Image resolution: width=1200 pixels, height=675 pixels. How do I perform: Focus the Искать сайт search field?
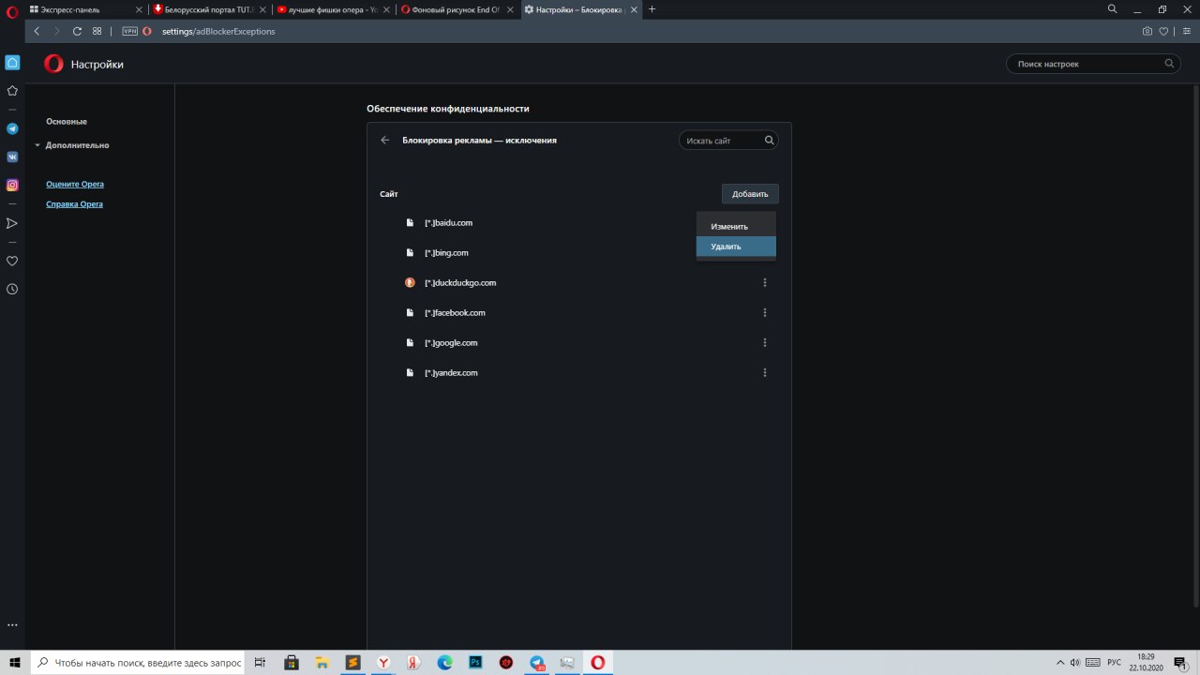728,141
